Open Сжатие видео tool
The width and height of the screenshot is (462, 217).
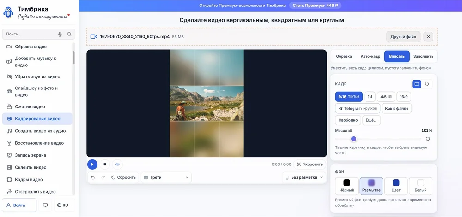pos(37,106)
